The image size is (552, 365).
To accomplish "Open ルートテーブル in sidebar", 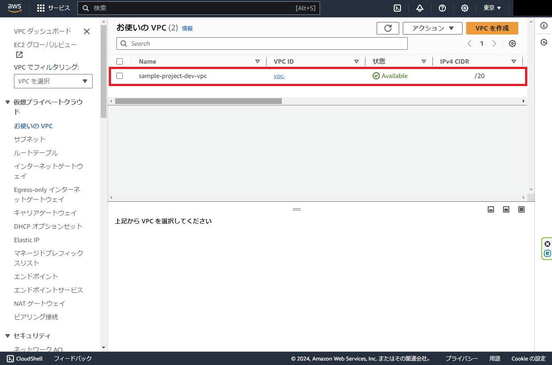I will (36, 153).
